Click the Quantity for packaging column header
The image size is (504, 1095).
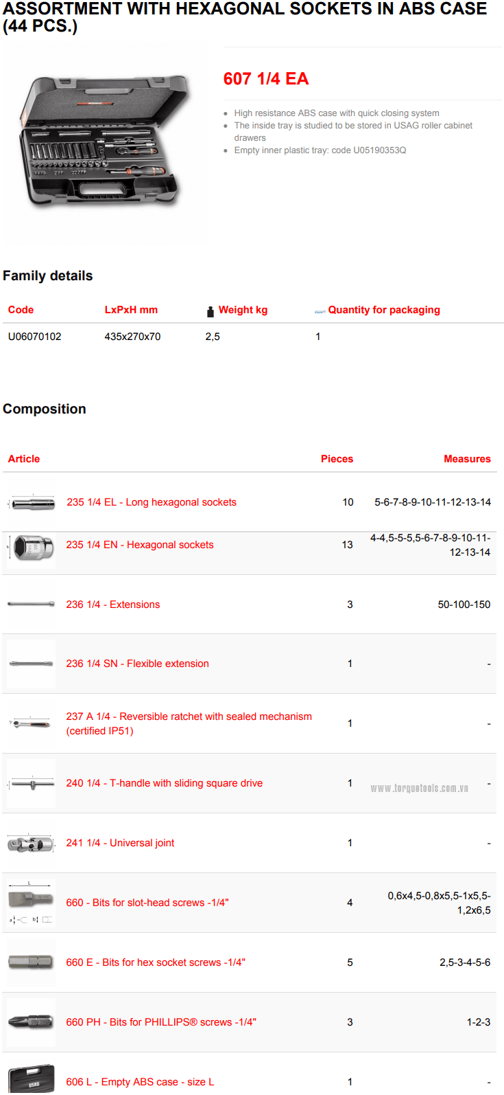click(x=384, y=310)
